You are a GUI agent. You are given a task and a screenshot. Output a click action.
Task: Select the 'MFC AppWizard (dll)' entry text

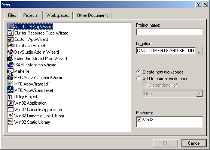pos(32,84)
